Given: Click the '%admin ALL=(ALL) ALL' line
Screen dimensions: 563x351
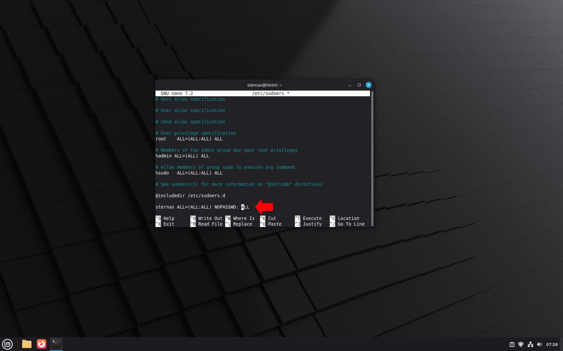Looking at the screenshot, I should [182, 156].
